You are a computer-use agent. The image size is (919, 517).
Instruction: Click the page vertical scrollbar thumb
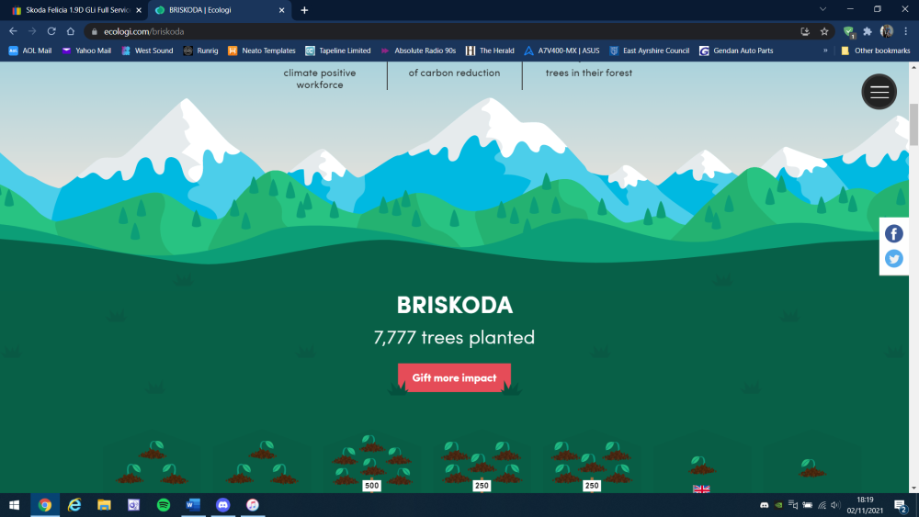913,124
